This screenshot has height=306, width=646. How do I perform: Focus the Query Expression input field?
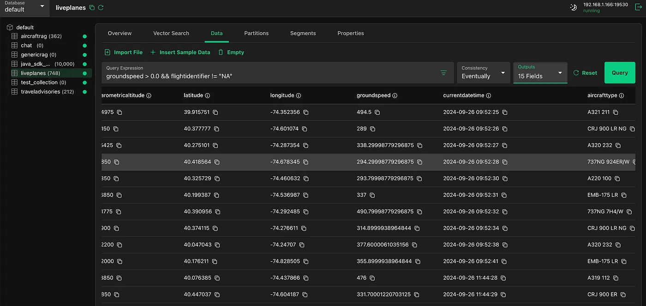coord(268,76)
